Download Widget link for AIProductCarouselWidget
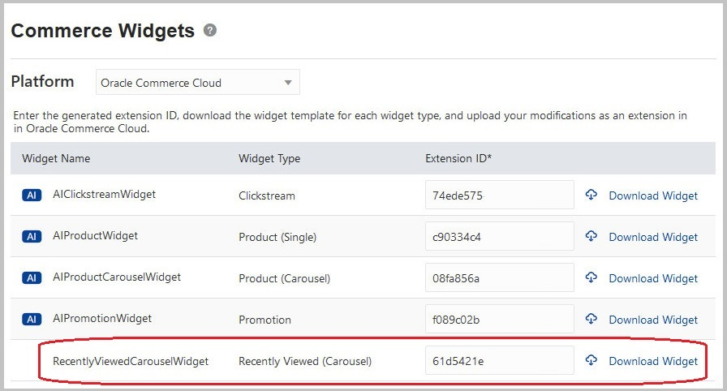The height and width of the screenshot is (391, 727). click(653, 278)
